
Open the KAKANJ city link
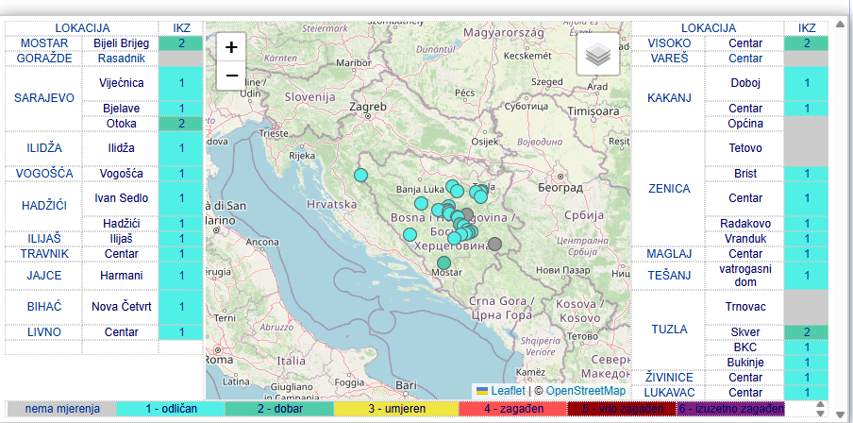click(669, 98)
